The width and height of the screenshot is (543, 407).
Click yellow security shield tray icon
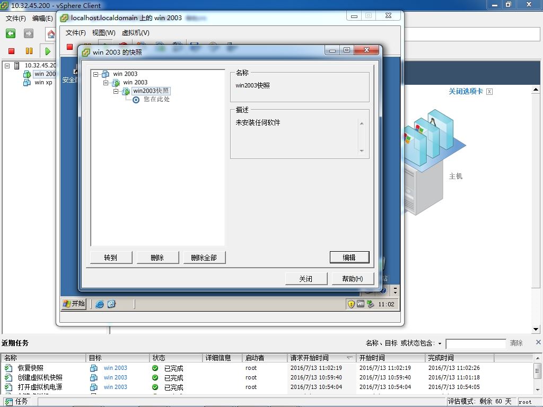point(351,304)
